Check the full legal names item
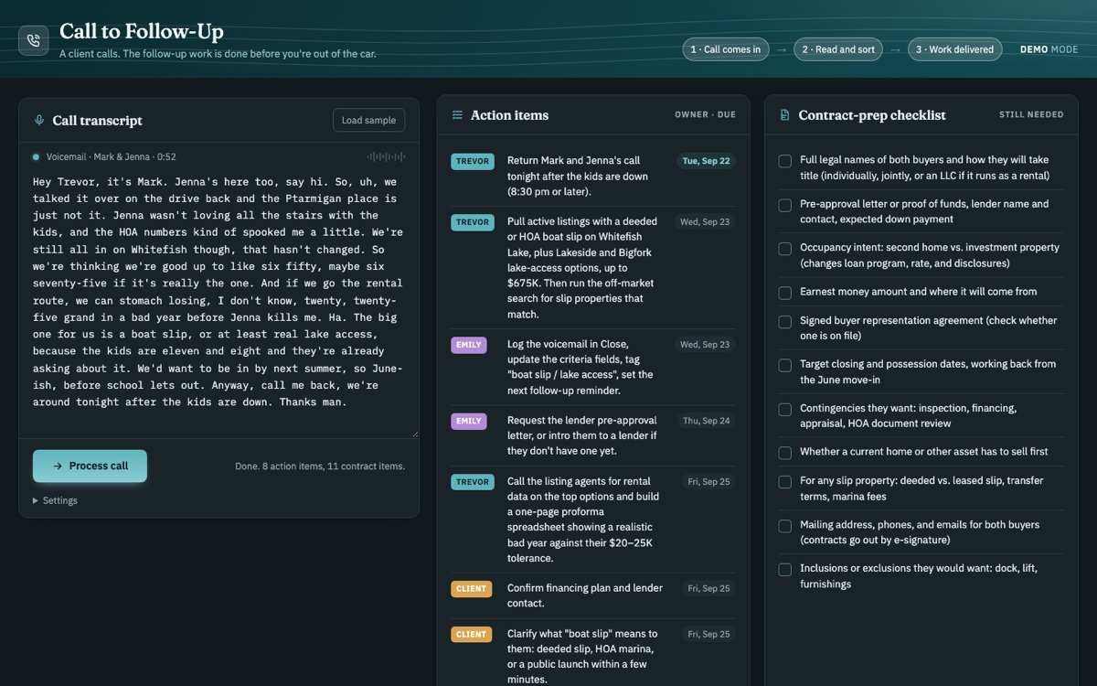This screenshot has height=686, width=1097. tap(784, 161)
